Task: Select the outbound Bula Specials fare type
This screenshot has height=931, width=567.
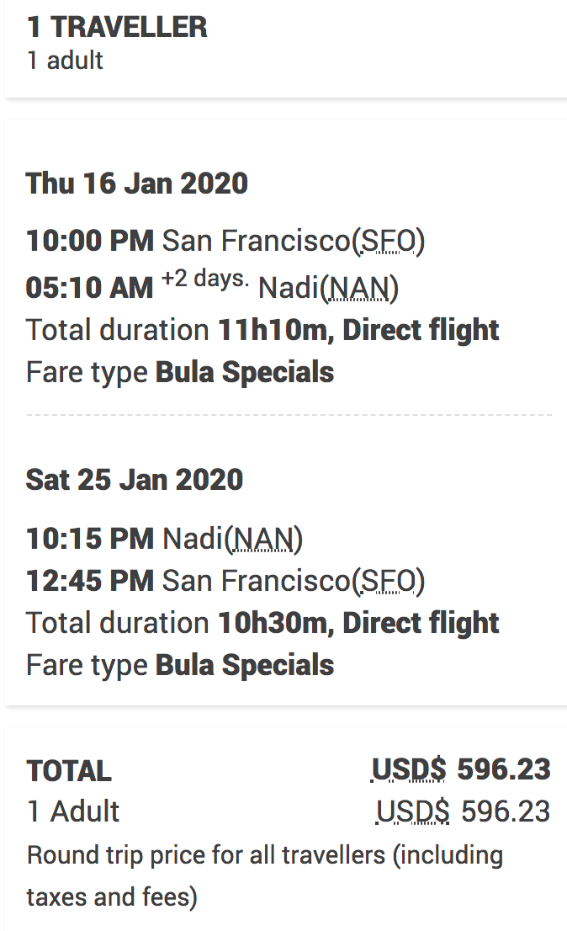Action: [245, 372]
